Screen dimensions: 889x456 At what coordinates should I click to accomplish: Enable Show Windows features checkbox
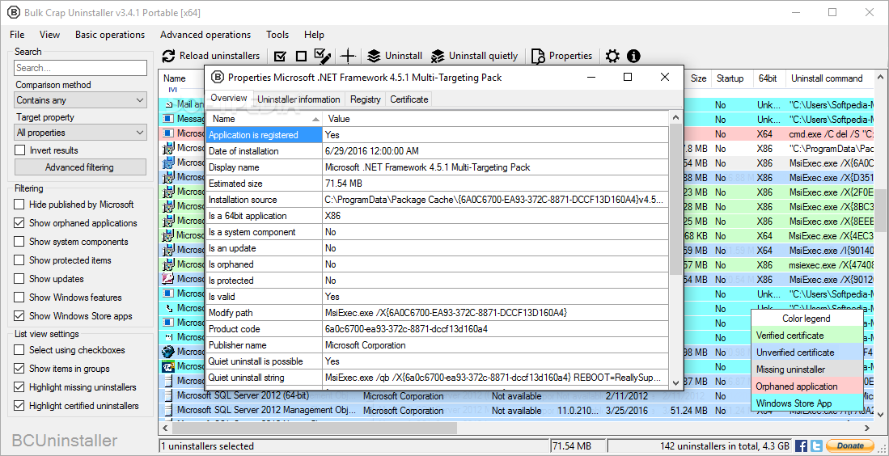pyautogui.click(x=19, y=298)
